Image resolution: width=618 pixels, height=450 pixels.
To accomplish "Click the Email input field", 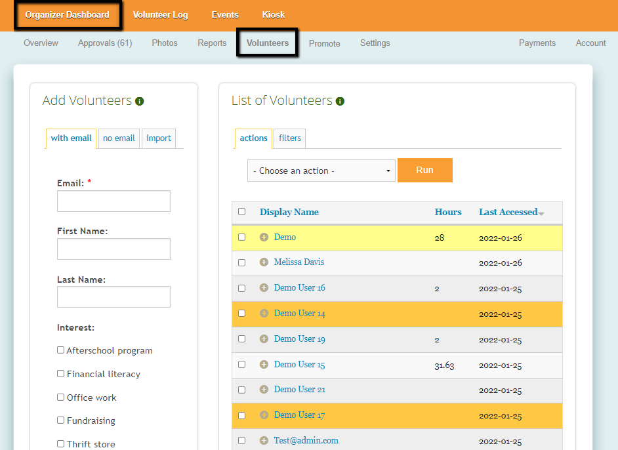I will click(x=113, y=201).
